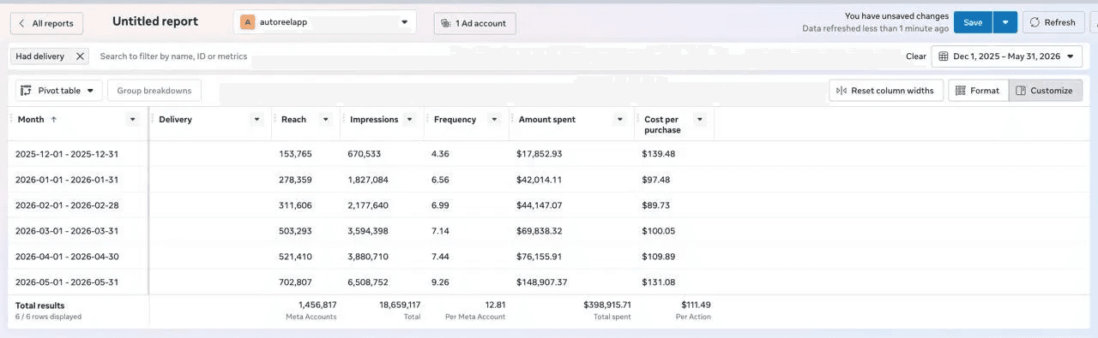Select row 2026-04-01 - 2026-04-30
This screenshot has width=1098, height=338.
(x=67, y=257)
